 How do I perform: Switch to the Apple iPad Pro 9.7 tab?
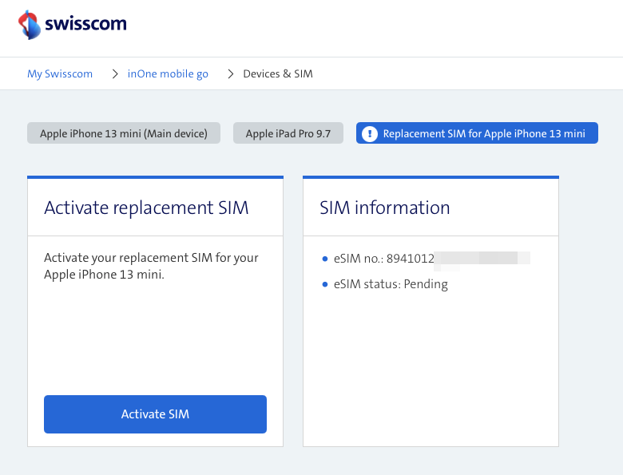point(288,133)
